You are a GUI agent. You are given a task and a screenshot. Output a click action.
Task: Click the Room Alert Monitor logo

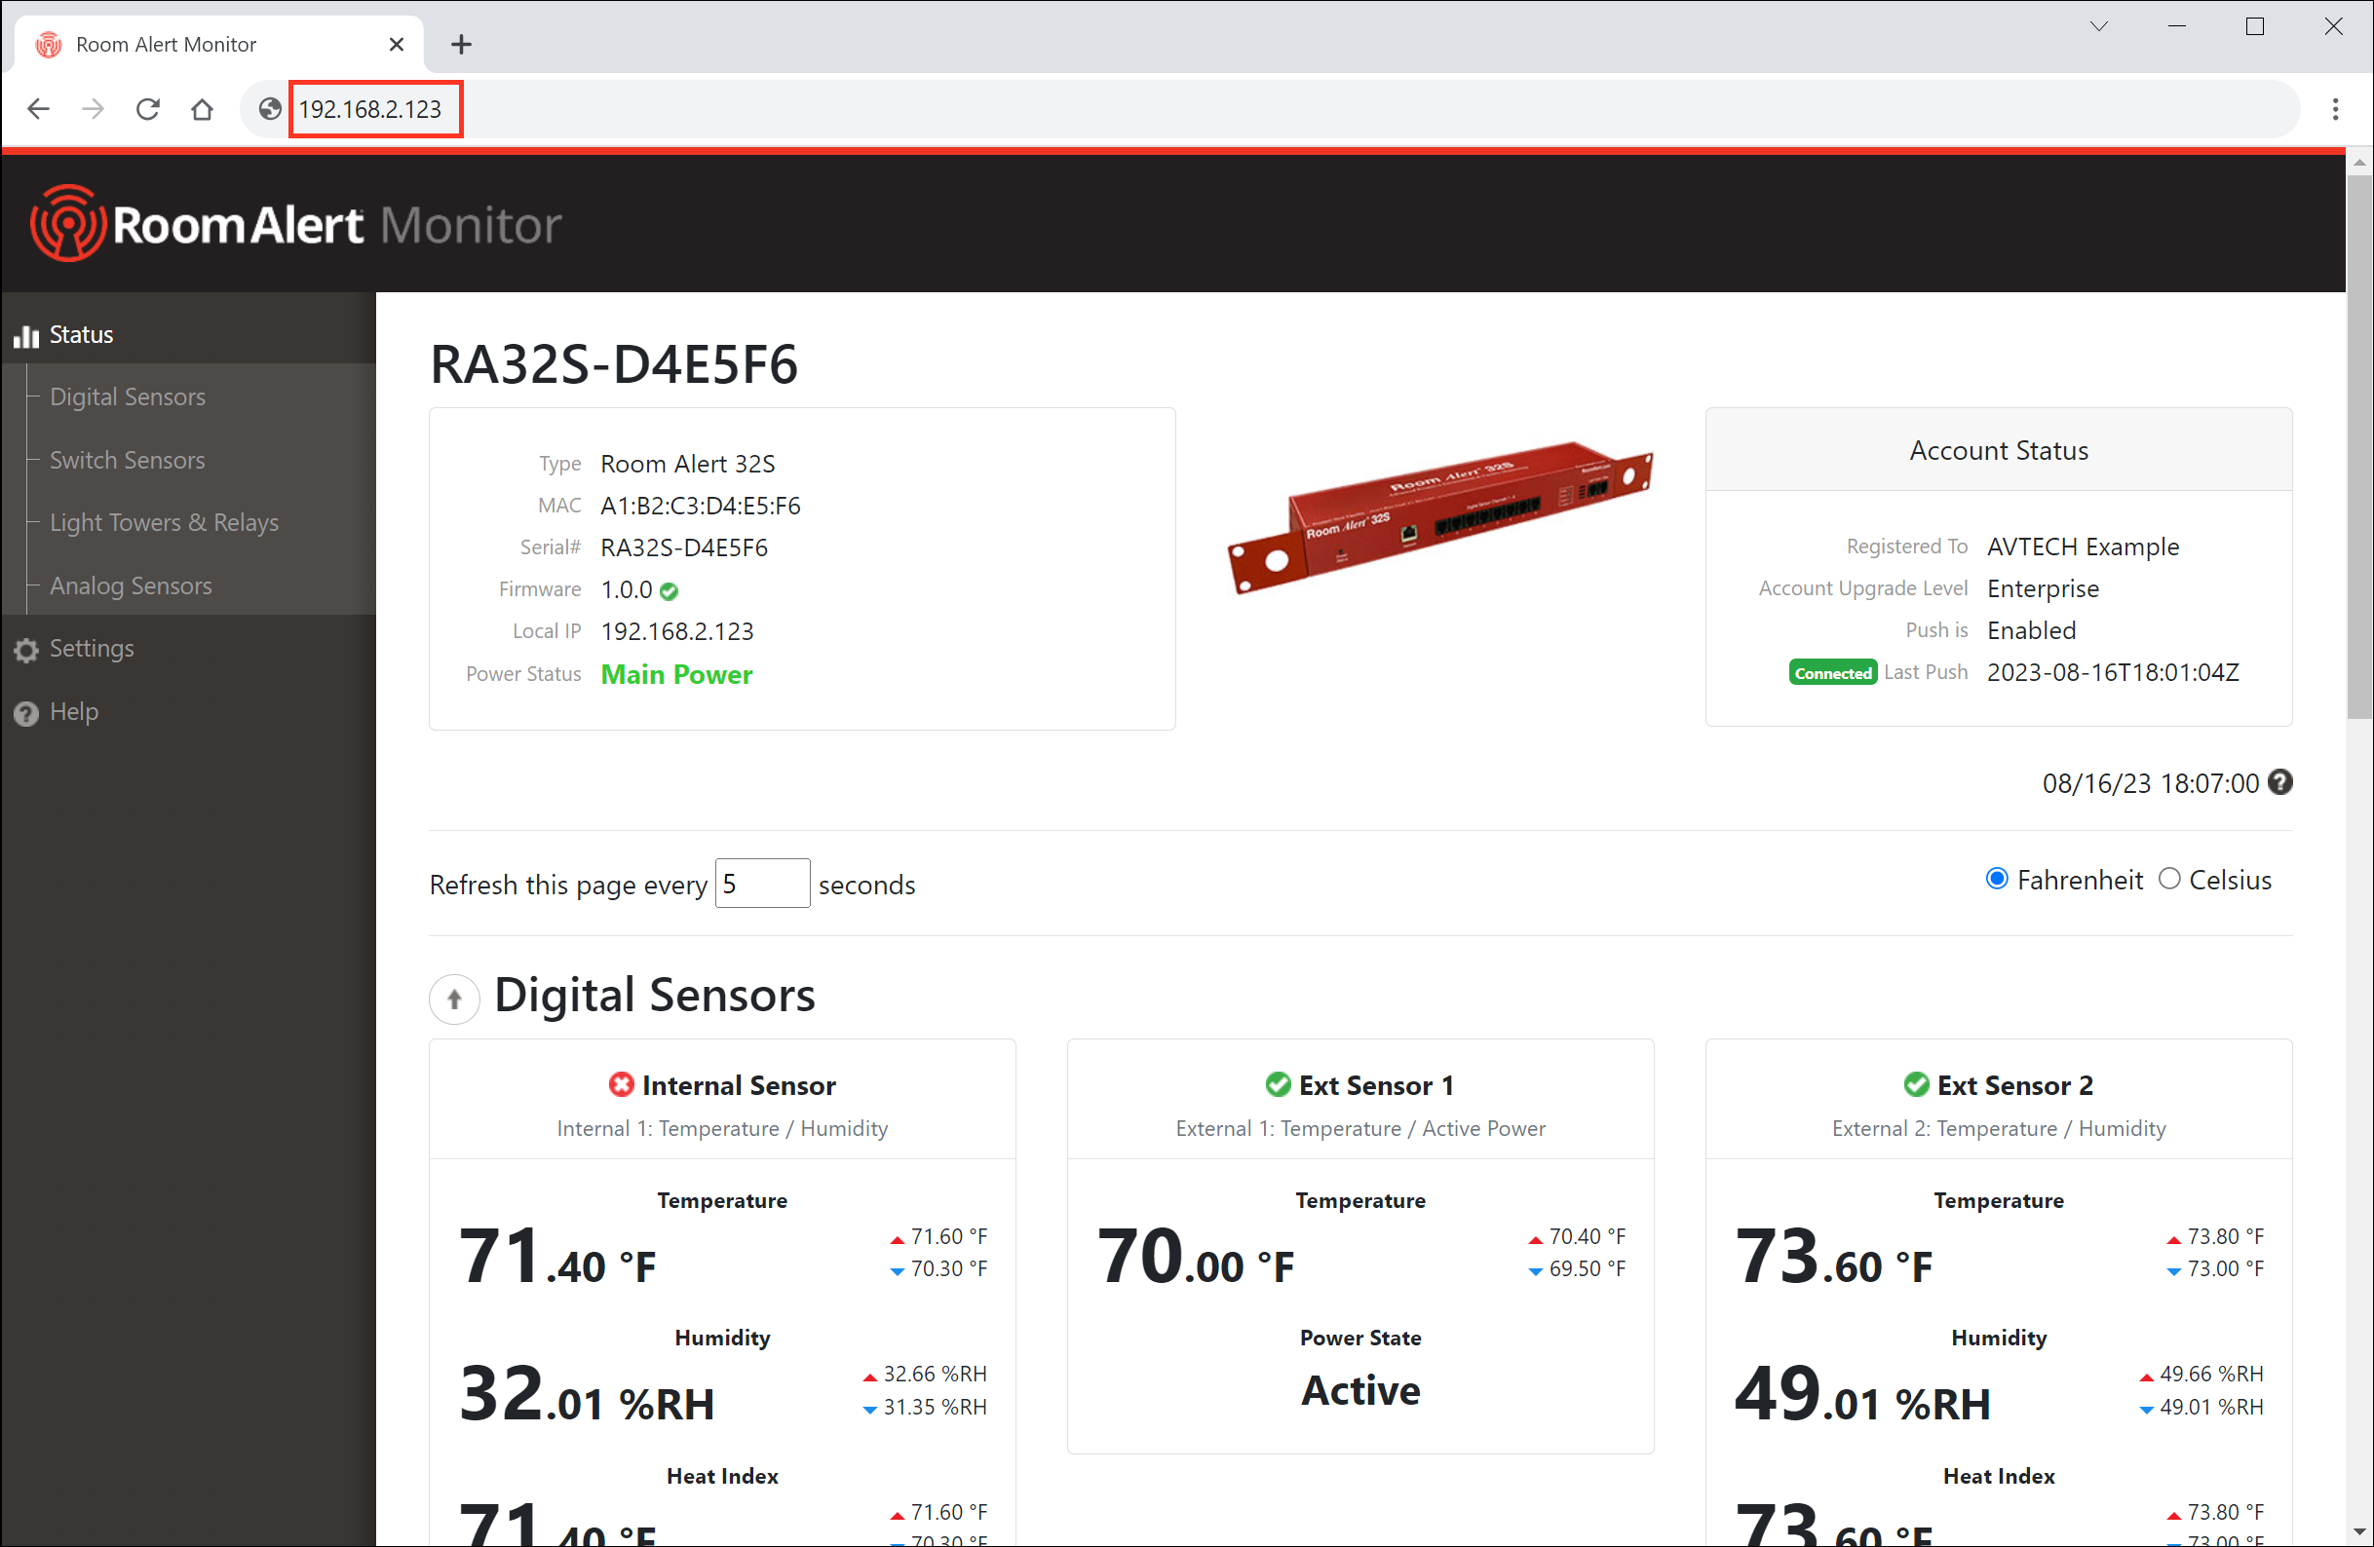296,224
